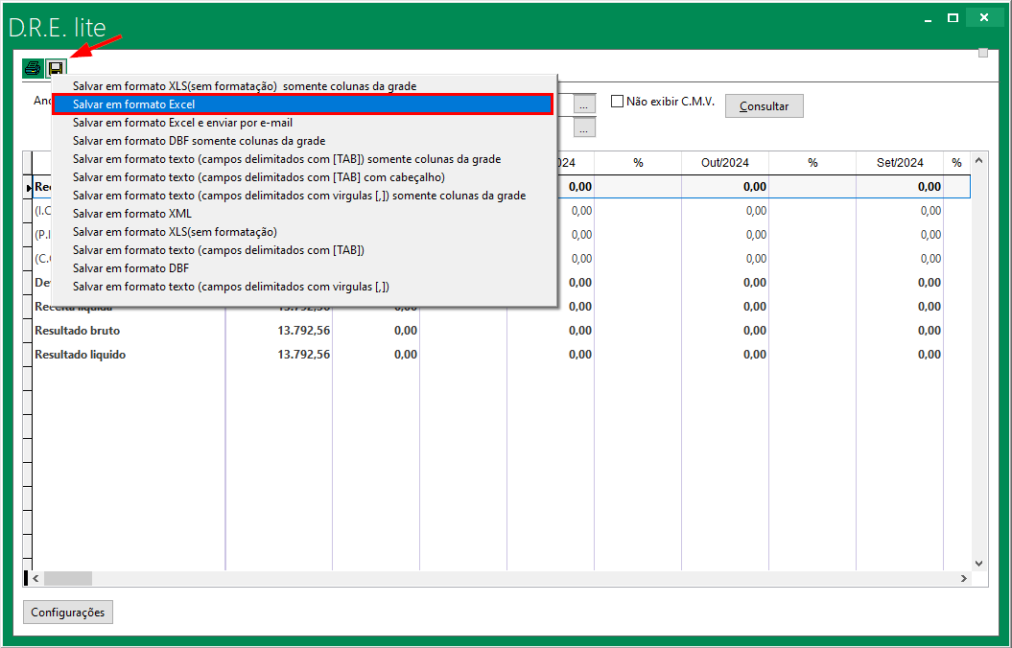Select the Resultado bruto row
The width and height of the screenshot is (1012, 648).
[78, 331]
